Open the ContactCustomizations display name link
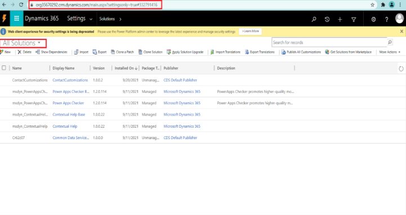This screenshot has width=406, height=215. click(70, 80)
